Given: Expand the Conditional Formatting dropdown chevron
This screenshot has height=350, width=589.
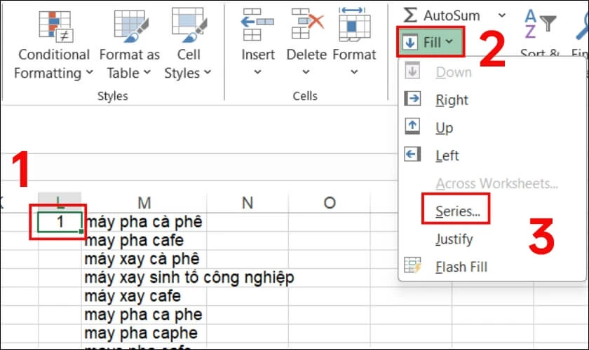Looking at the screenshot, I should tap(90, 72).
